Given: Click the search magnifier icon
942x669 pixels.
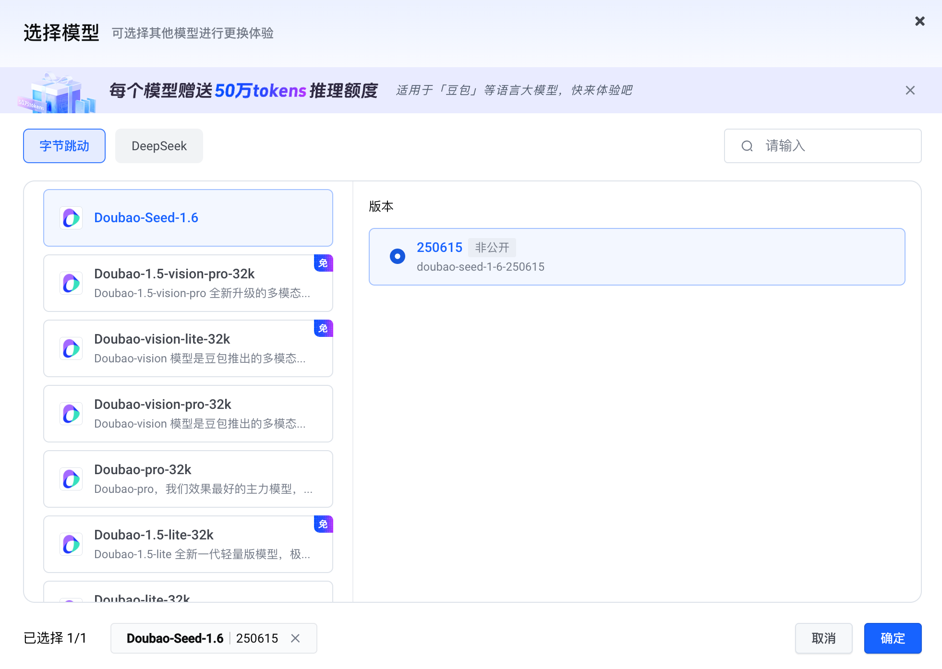Looking at the screenshot, I should coord(747,146).
